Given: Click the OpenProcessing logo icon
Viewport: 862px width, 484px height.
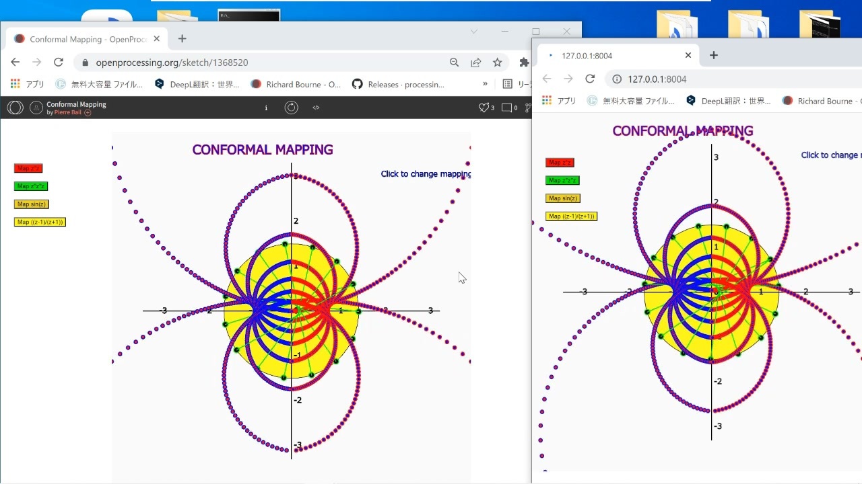Looking at the screenshot, I should tap(15, 108).
